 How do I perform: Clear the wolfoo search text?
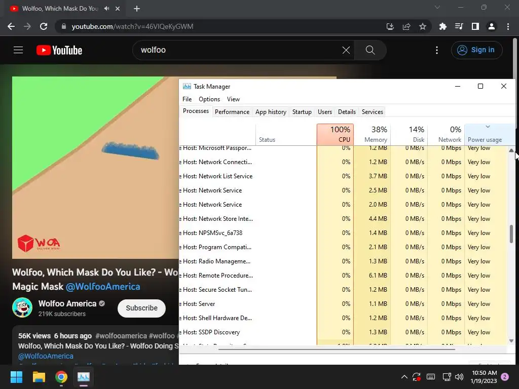[x=346, y=50]
